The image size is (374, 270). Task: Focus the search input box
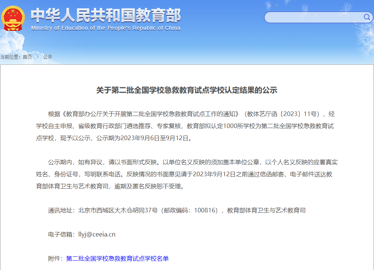point(313,17)
